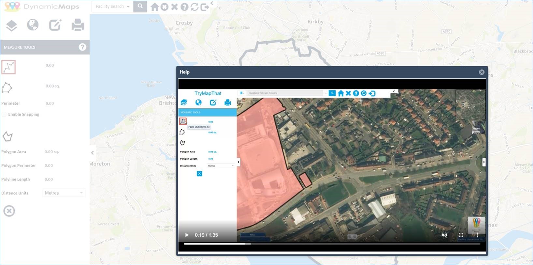The width and height of the screenshot is (533, 265).
Task: Enable Snapping checkbox
Action: (x=4, y=114)
